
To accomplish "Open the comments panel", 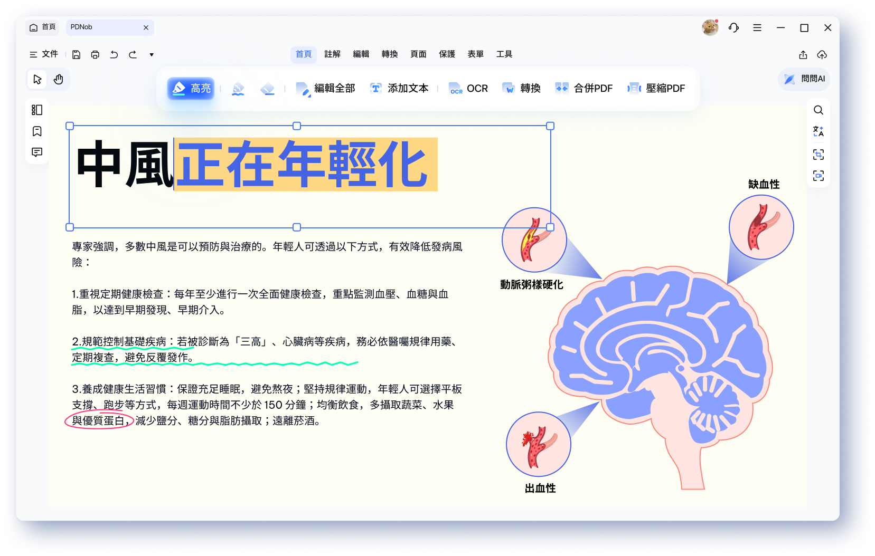I will [37, 153].
